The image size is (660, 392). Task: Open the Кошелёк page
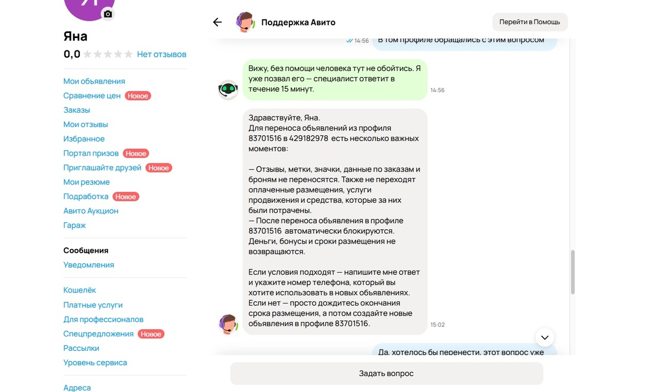pyautogui.click(x=80, y=290)
